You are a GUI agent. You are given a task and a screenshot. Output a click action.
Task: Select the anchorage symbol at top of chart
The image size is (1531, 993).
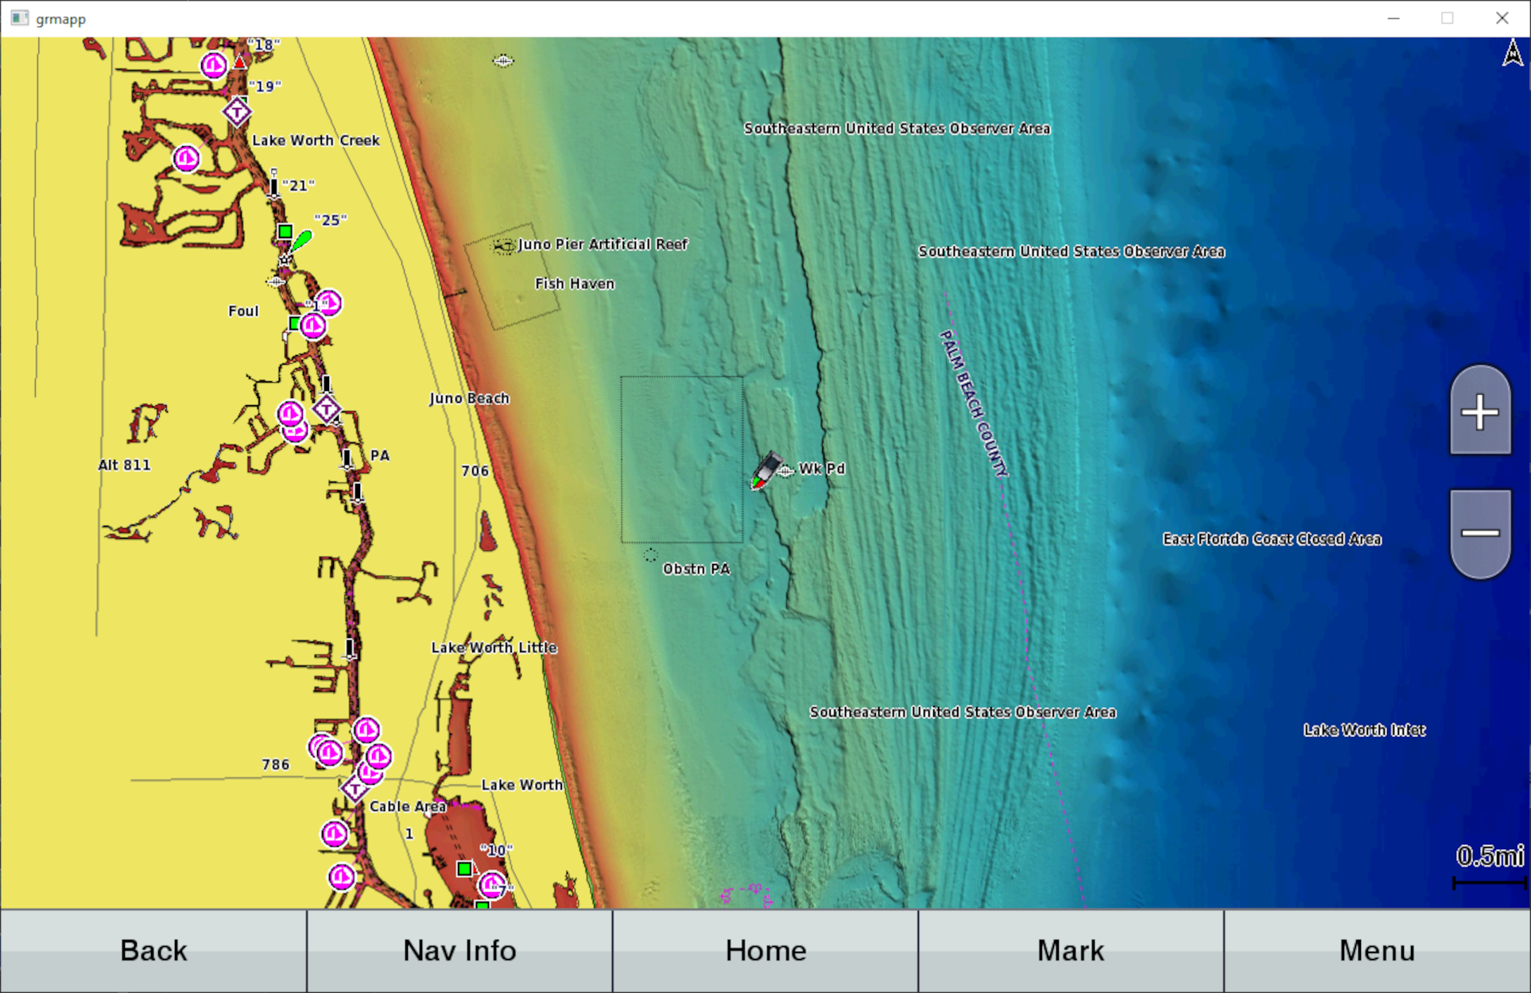[503, 61]
